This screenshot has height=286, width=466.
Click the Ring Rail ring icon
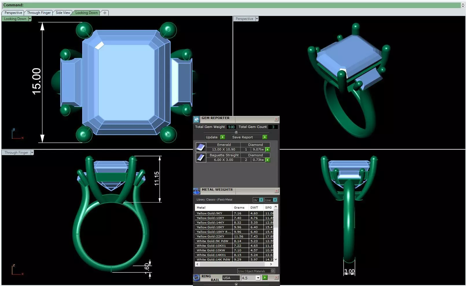tap(196, 278)
